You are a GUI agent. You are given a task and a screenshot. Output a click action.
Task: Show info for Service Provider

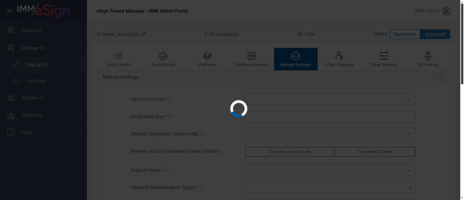[x=169, y=99]
